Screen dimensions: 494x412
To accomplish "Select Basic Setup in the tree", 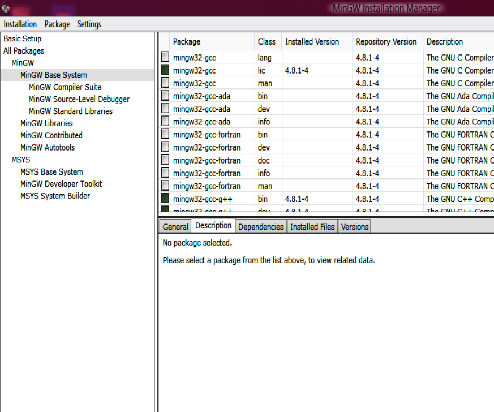I will (x=23, y=38).
